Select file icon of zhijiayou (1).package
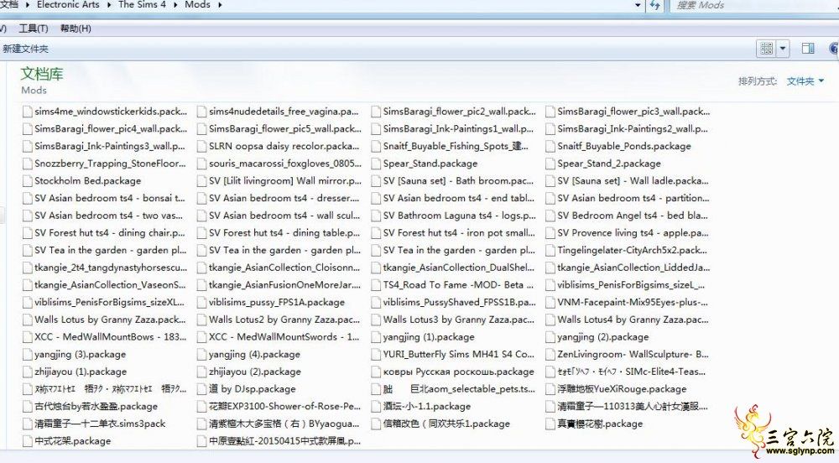 tap(28, 372)
